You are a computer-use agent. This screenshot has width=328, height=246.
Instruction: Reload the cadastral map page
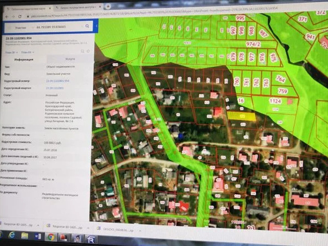click(20, 16)
